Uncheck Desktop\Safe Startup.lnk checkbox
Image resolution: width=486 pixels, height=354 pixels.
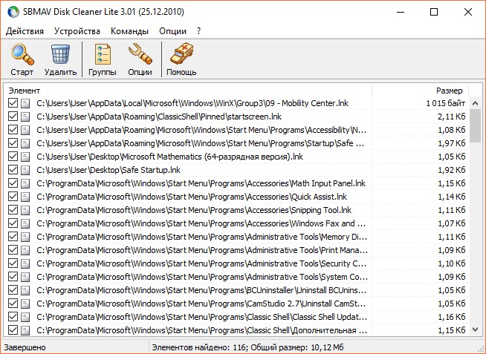coord(13,169)
